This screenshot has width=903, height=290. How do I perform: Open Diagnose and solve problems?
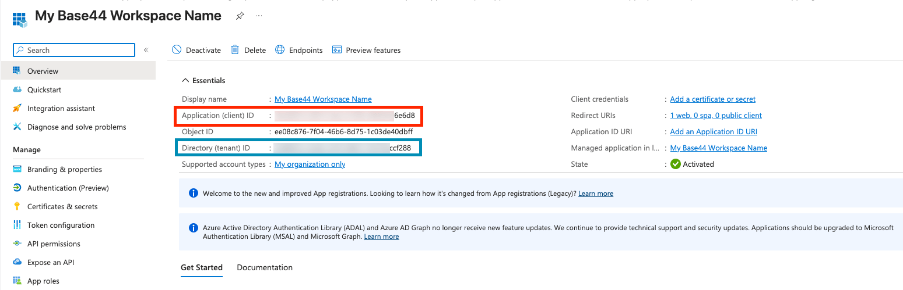pos(78,127)
